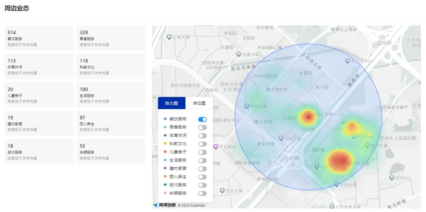Click the teal dot beside 旅行服务 legend
The width and height of the screenshot is (426, 212).
[165, 185]
